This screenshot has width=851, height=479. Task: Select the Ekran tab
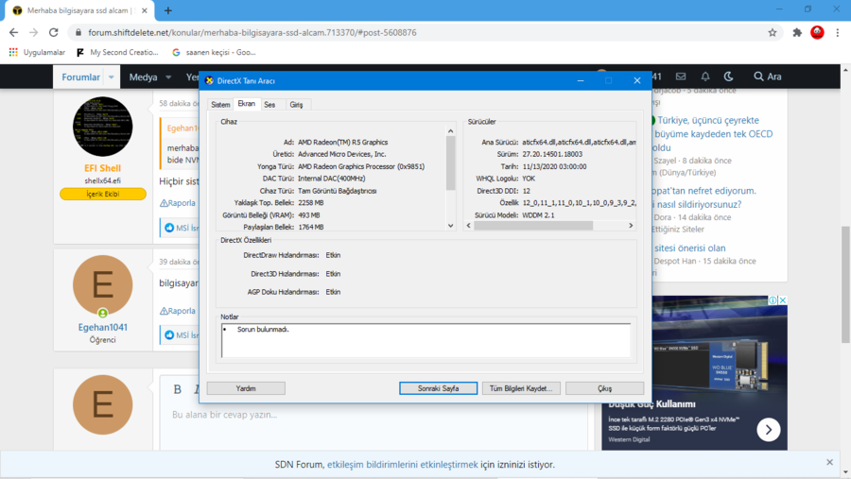[247, 104]
